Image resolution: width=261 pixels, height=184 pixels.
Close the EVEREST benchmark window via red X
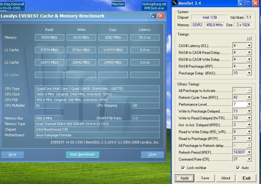tap(161, 16)
